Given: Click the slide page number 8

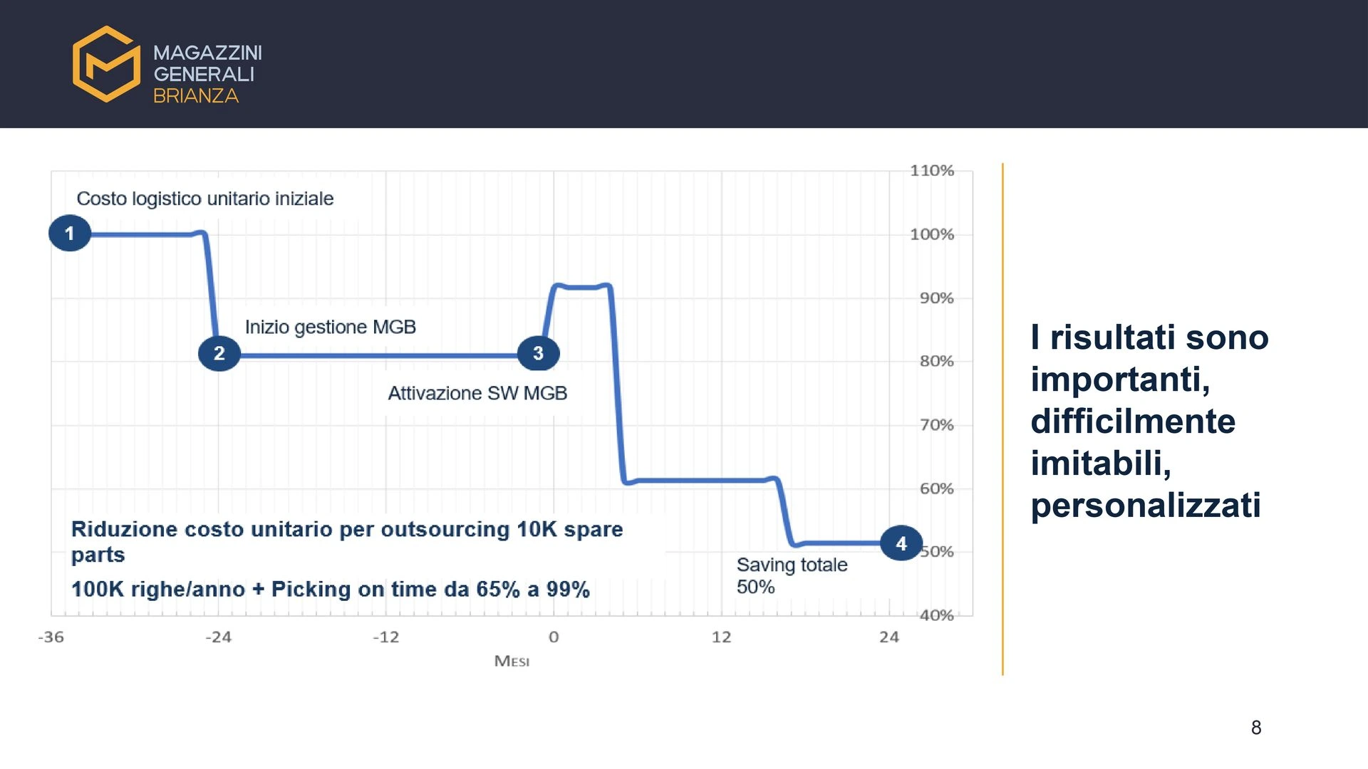Looking at the screenshot, I should [1256, 728].
